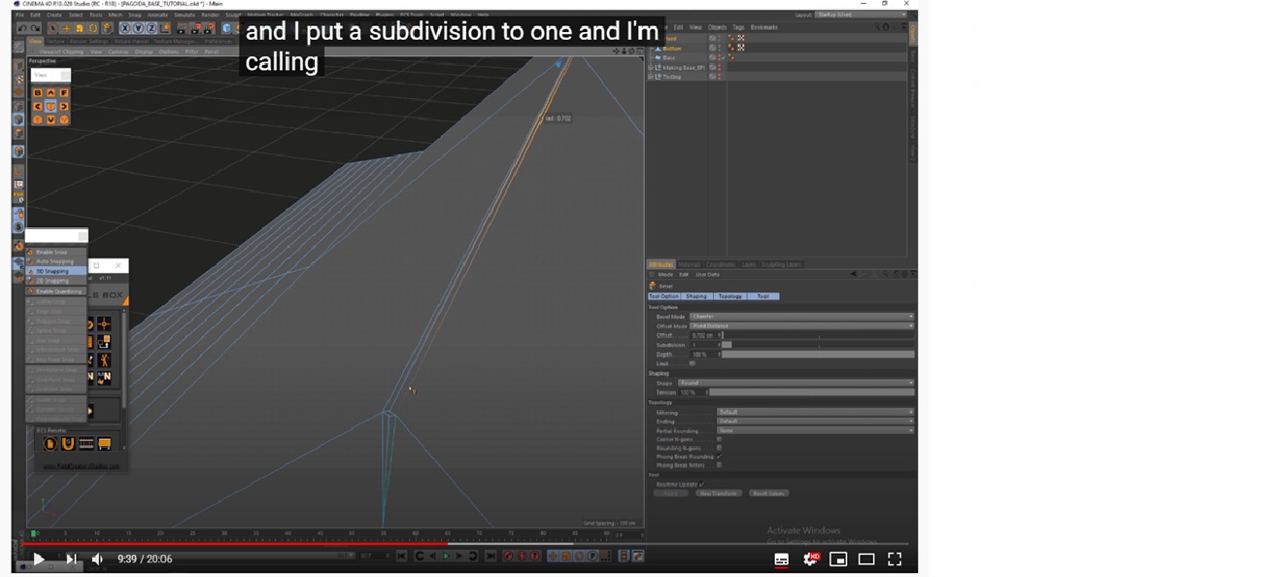1285x577 pixels.
Task: Skip to the next video
Action: 71,560
